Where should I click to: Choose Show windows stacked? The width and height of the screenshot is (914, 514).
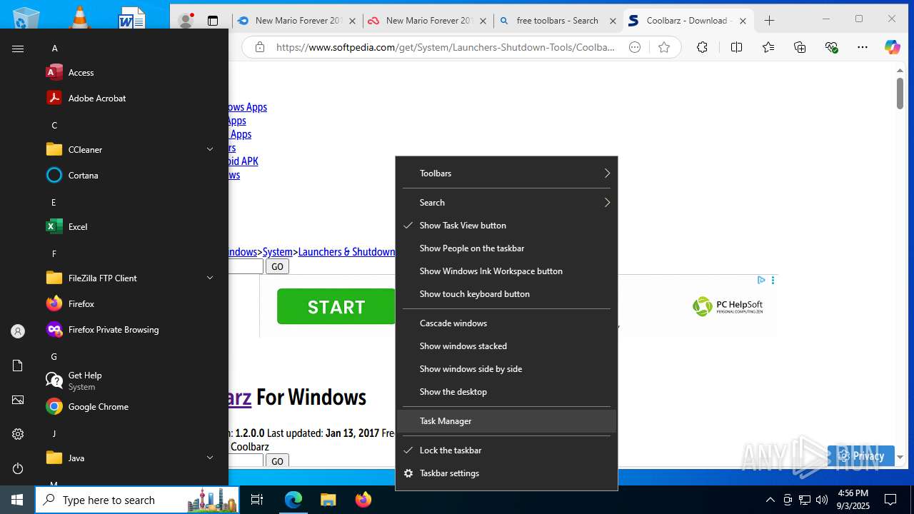506,346
